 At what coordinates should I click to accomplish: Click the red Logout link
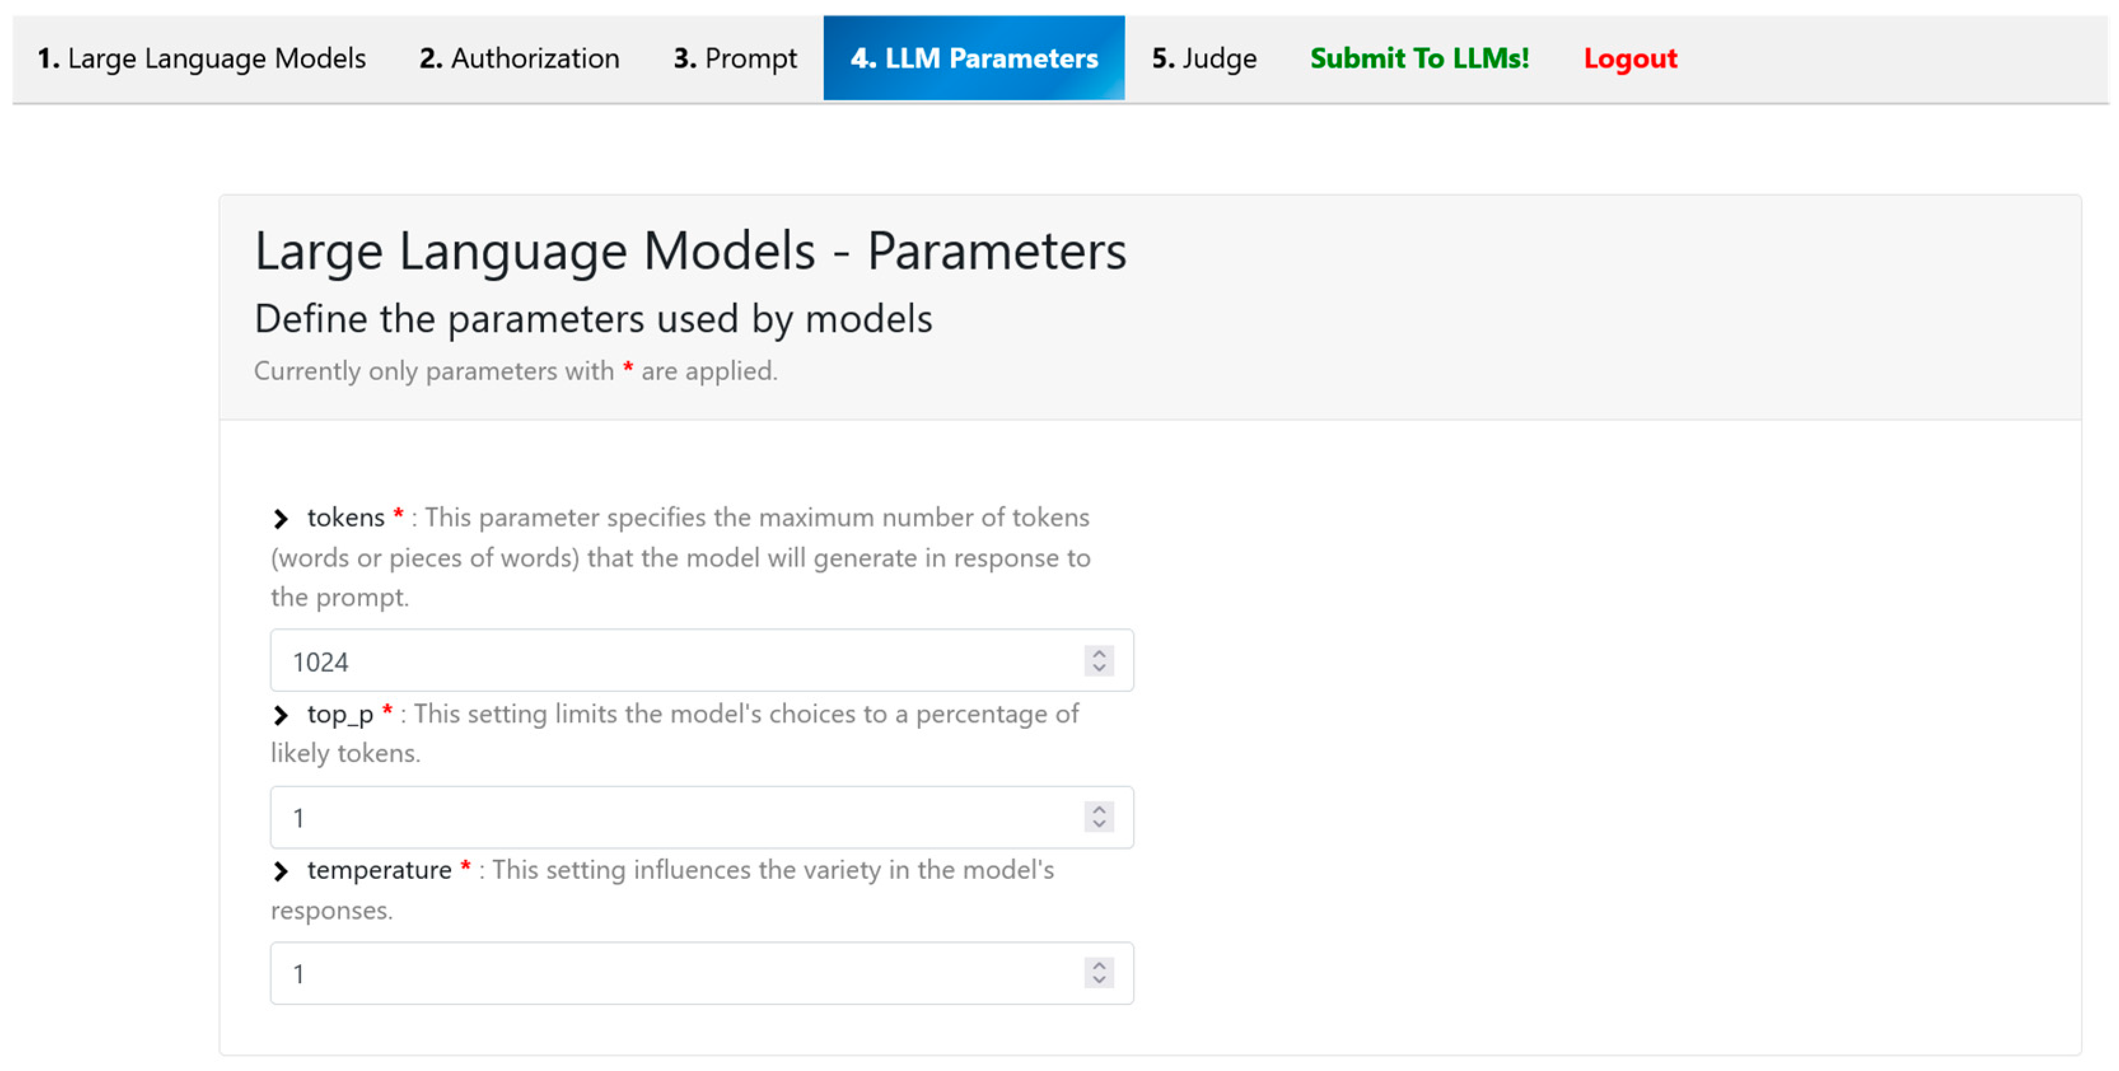[x=1630, y=59]
